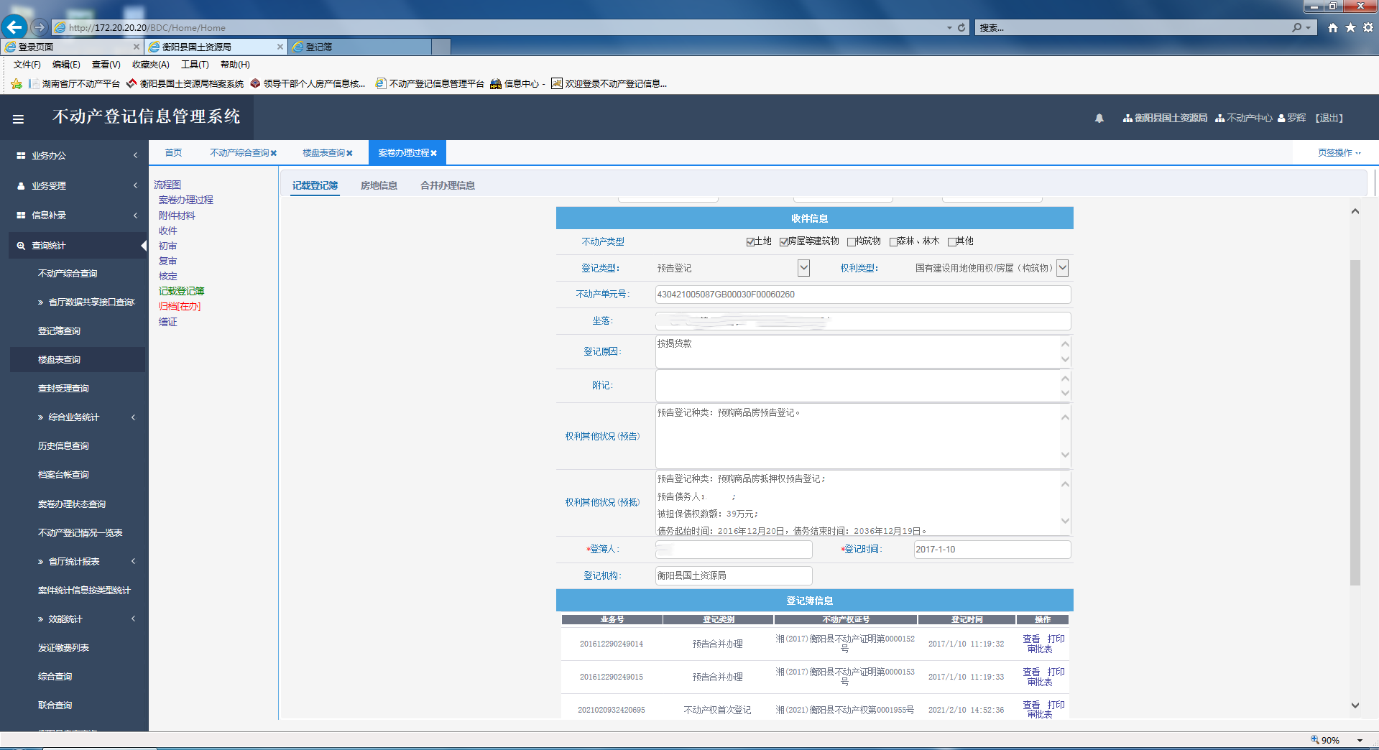This screenshot has height=750, width=1379.
Task: Click 衡阳县国土资源局 organization icon in header
Action: 1127,118
